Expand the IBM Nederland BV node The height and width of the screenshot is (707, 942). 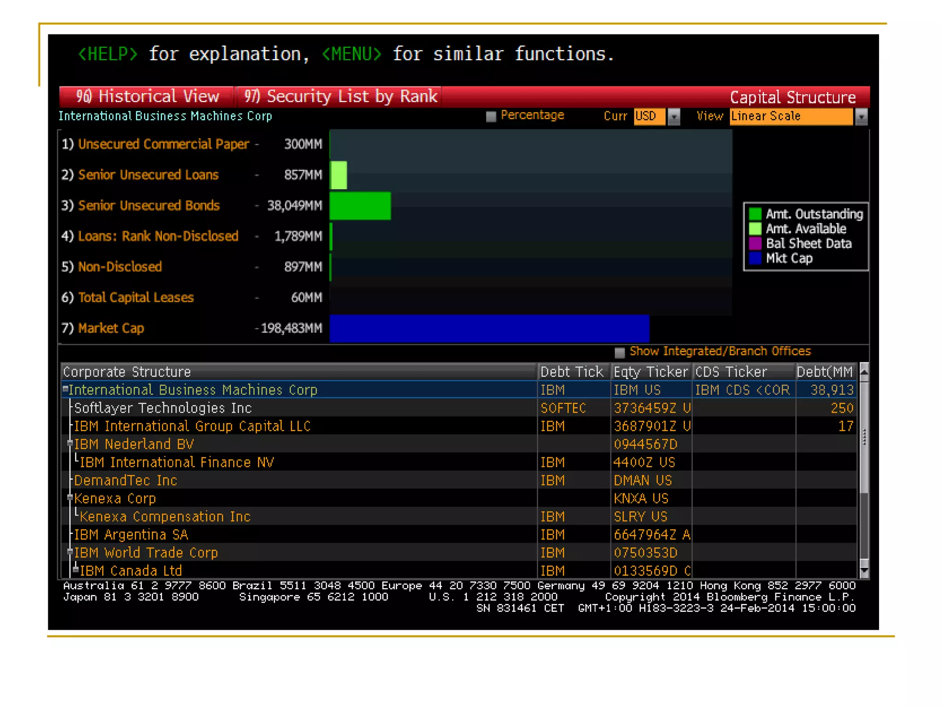70,443
